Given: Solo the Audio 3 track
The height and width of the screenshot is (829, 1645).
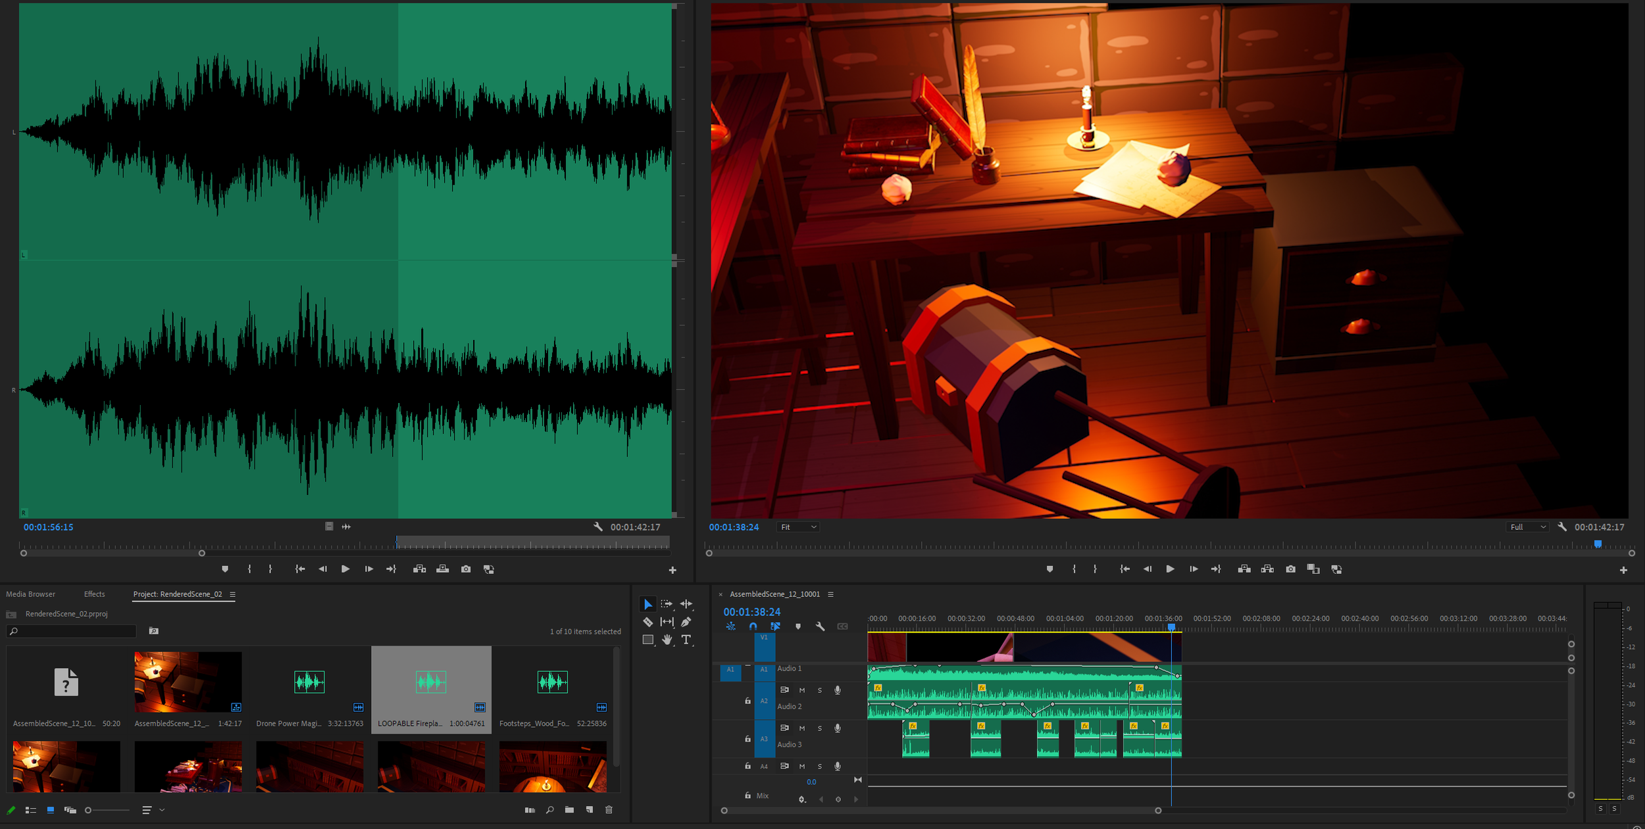Looking at the screenshot, I should (819, 728).
